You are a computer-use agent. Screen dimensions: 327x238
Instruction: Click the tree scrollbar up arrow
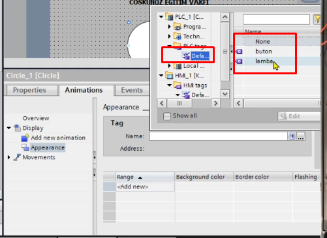point(225,17)
